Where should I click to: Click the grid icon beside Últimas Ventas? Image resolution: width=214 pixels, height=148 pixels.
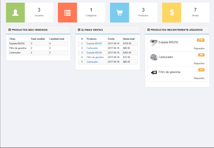(x=79, y=30)
